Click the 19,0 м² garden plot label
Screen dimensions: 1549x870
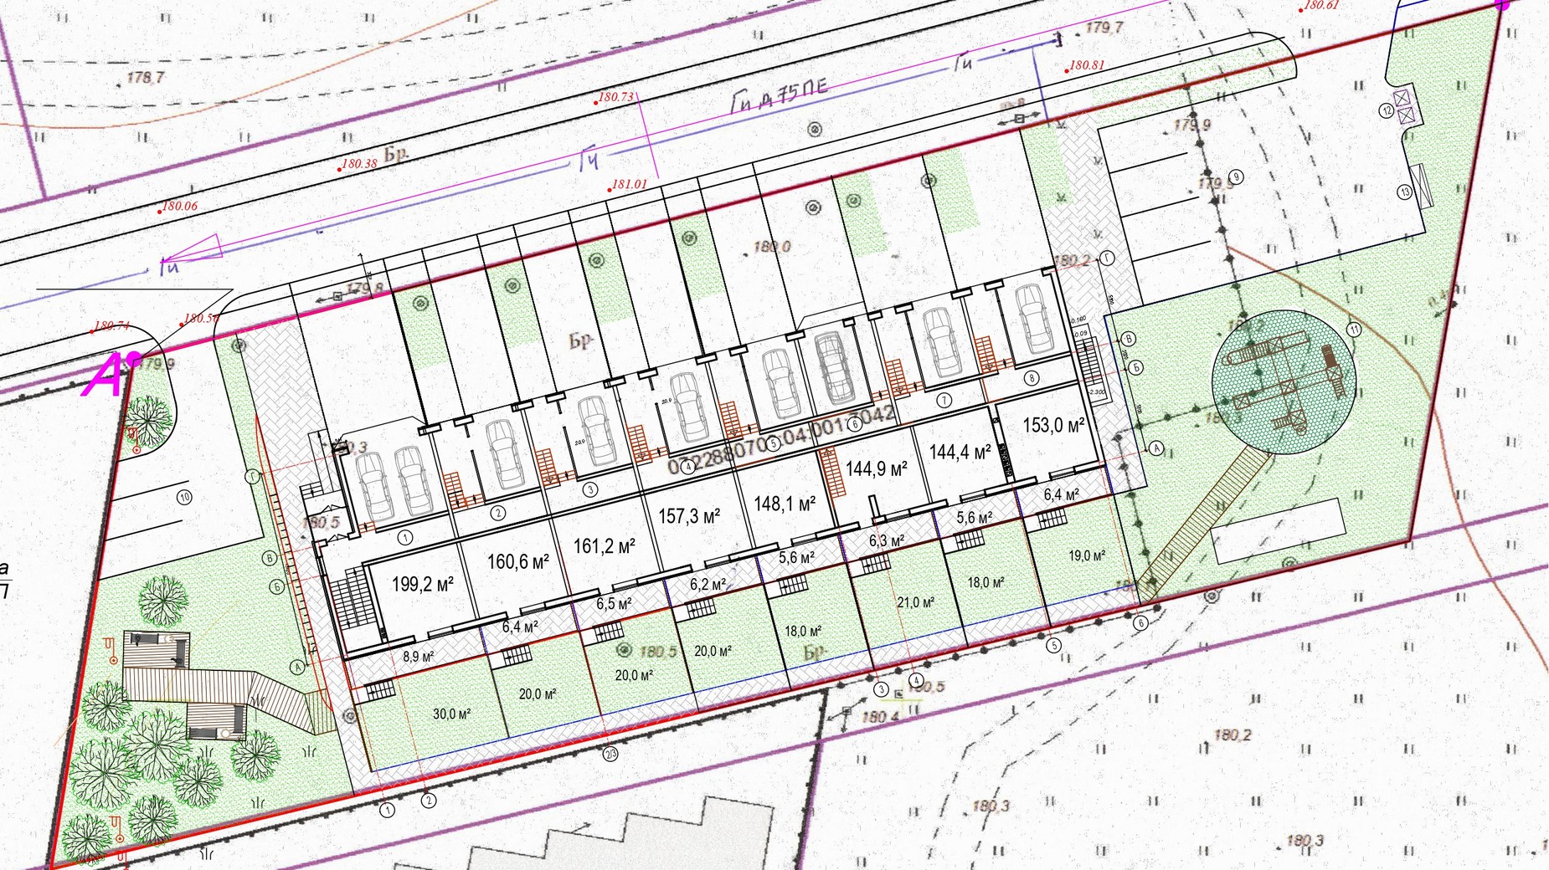(1087, 555)
